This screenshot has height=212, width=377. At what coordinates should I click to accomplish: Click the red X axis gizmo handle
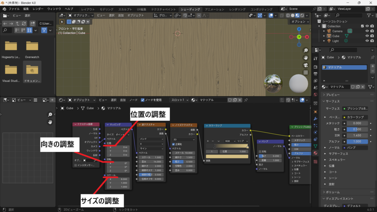click(307, 37)
